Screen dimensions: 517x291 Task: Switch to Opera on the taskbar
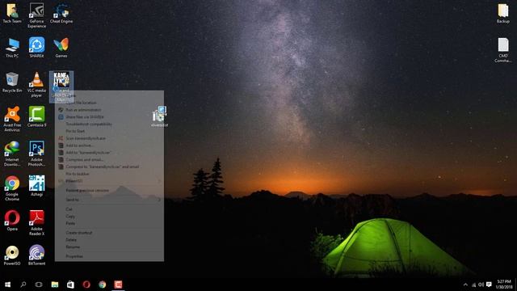[86, 285]
